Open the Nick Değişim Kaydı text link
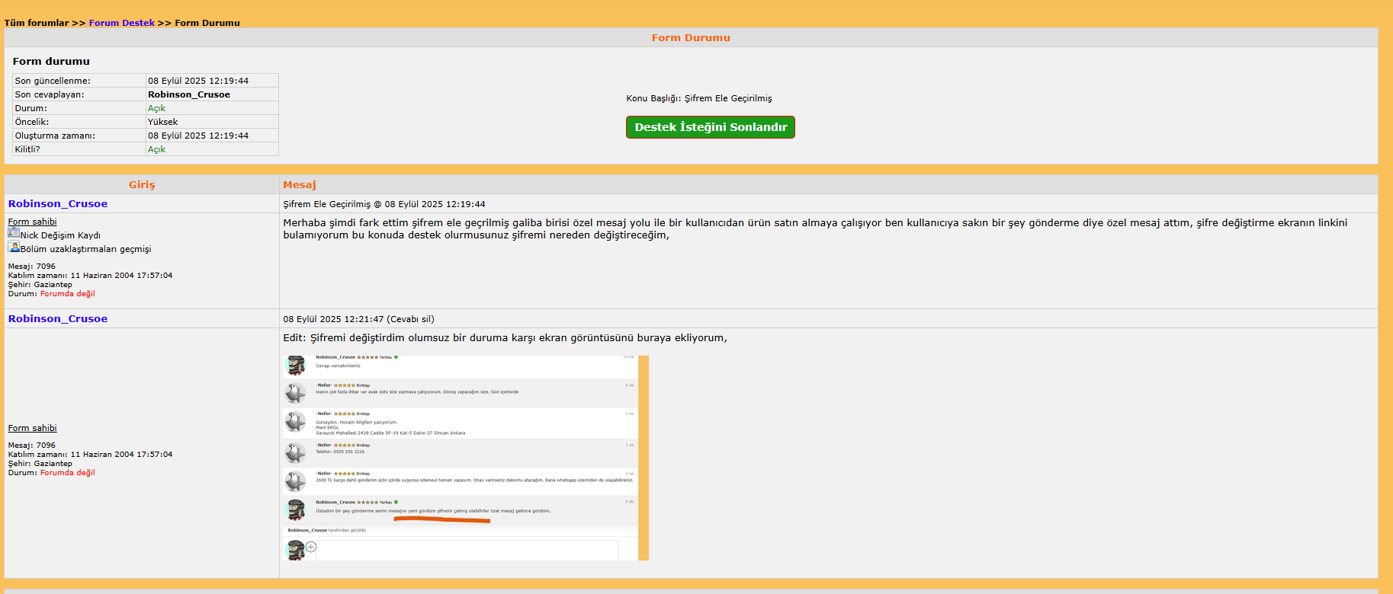The image size is (1393, 594). (x=60, y=236)
